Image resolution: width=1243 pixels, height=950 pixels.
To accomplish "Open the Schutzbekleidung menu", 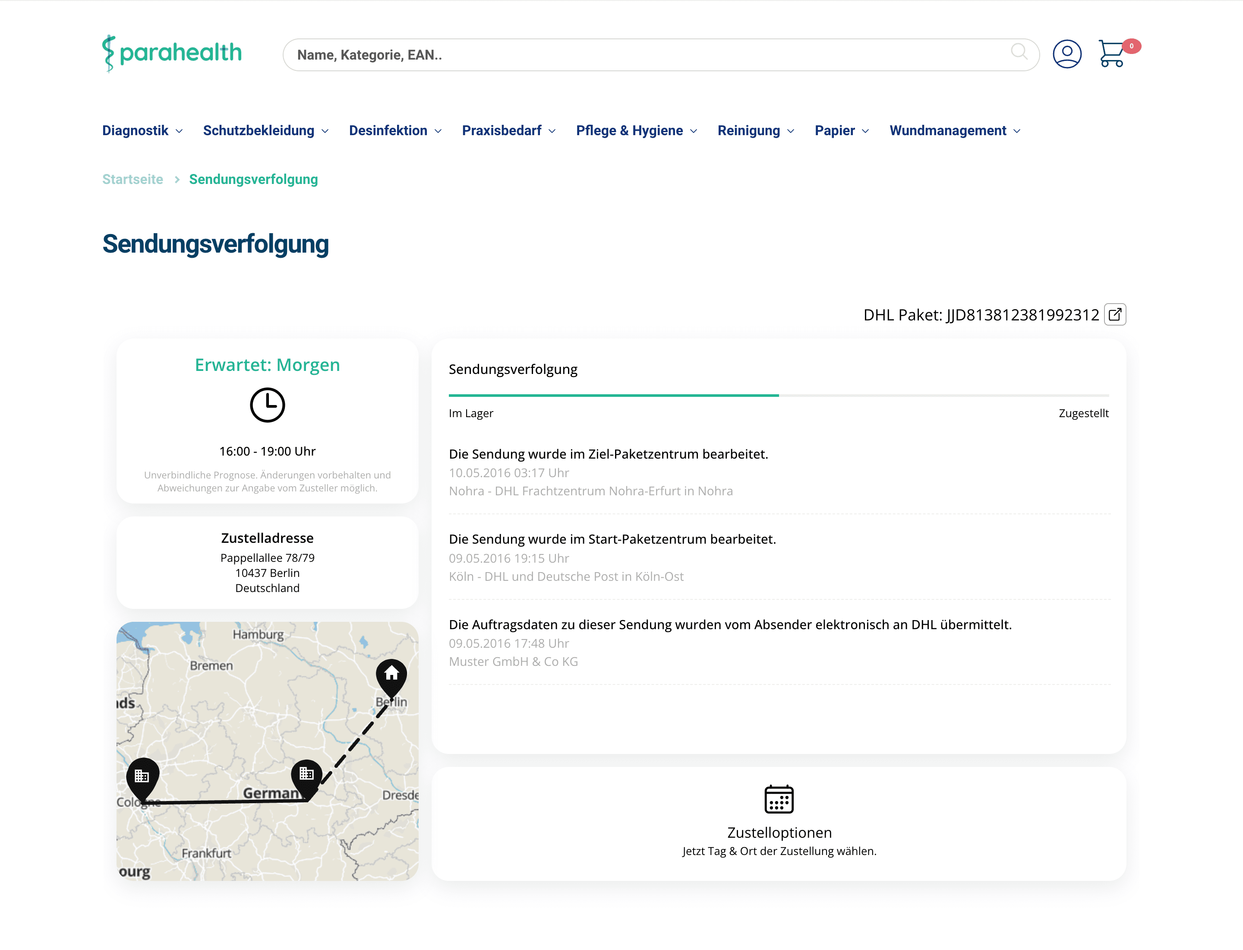I will (259, 130).
